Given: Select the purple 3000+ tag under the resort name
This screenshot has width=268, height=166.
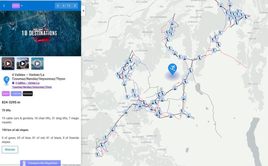Looking at the screenshot, I should click(x=5, y=94).
